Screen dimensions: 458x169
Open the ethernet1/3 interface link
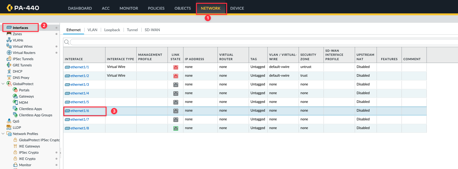pyautogui.click(x=80, y=84)
